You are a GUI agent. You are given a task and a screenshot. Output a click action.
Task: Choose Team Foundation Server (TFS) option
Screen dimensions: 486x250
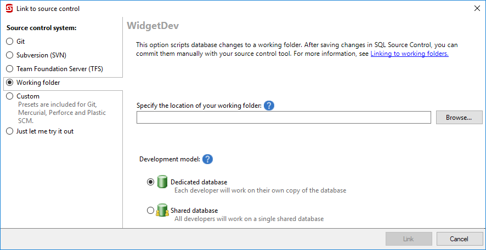coord(9,69)
